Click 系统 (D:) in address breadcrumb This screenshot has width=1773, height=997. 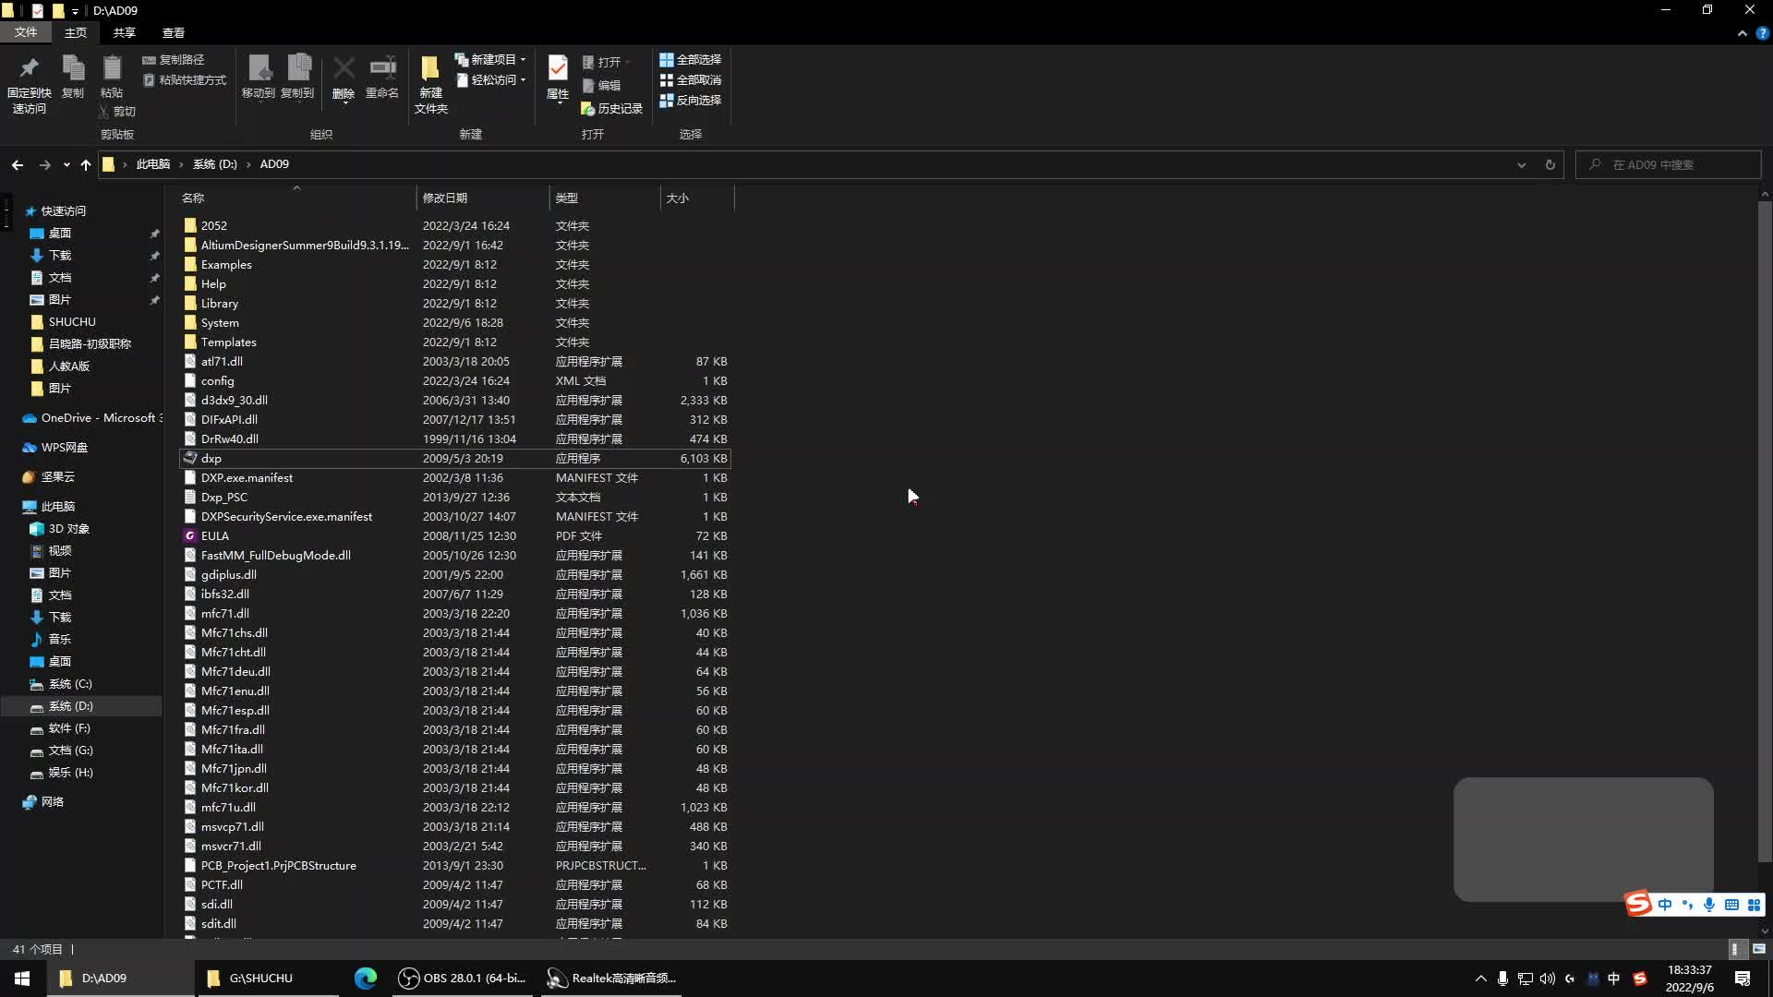click(215, 164)
